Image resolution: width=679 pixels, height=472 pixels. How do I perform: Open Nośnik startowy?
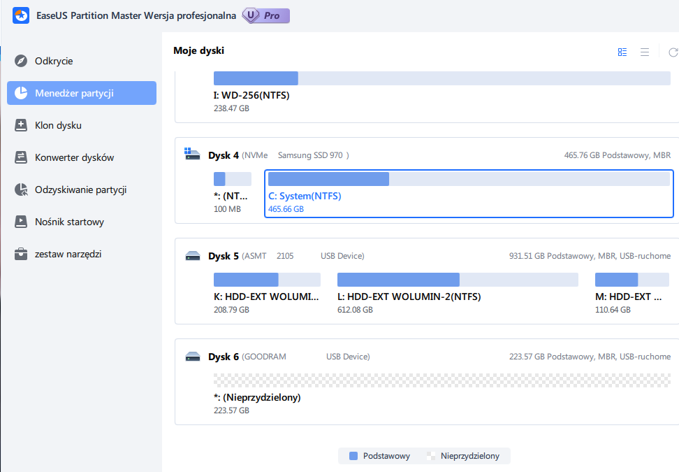pyautogui.click(x=82, y=222)
